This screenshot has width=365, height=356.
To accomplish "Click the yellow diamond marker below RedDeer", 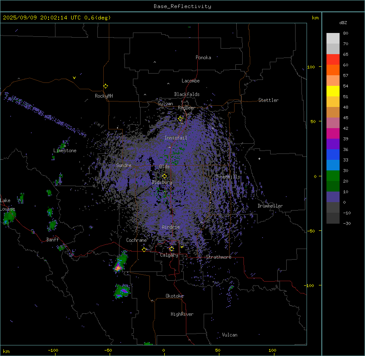I will [180, 119].
